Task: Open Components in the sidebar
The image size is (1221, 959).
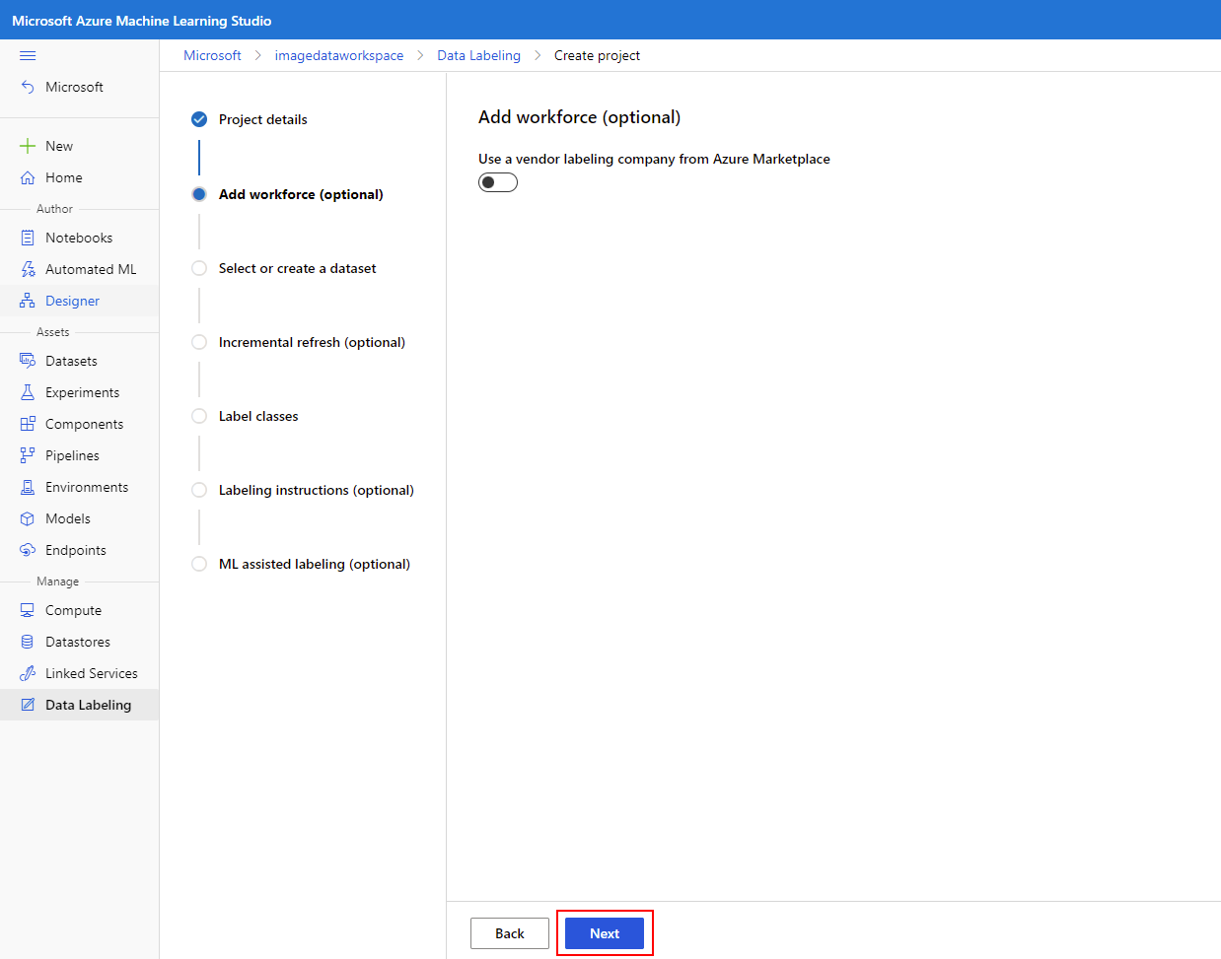Action: 79,424
